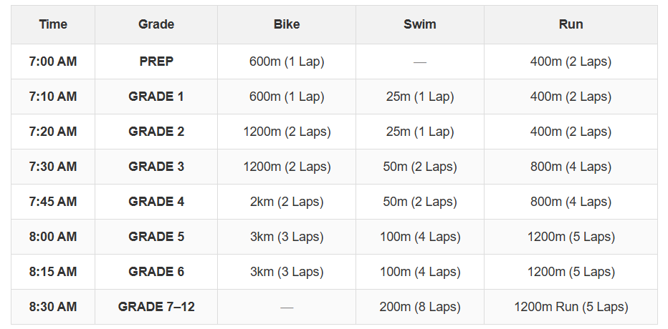
Task: Select the Bike column header
Action: point(287,24)
